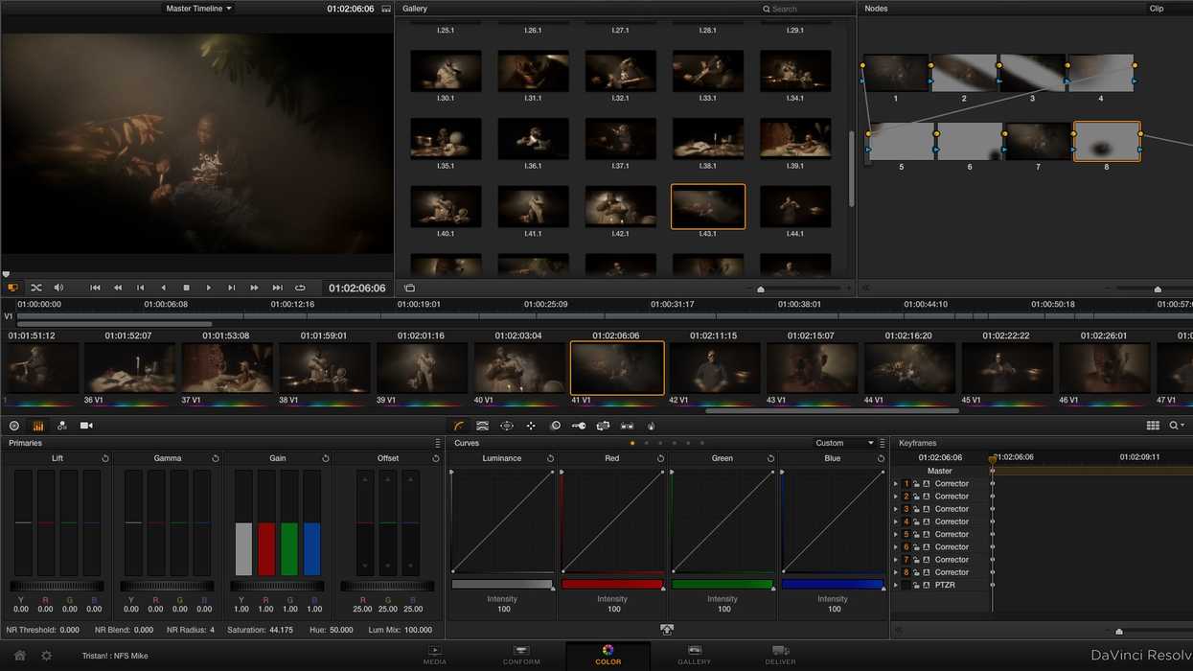
Task: Open the Key palette icon
Action: tap(579, 426)
